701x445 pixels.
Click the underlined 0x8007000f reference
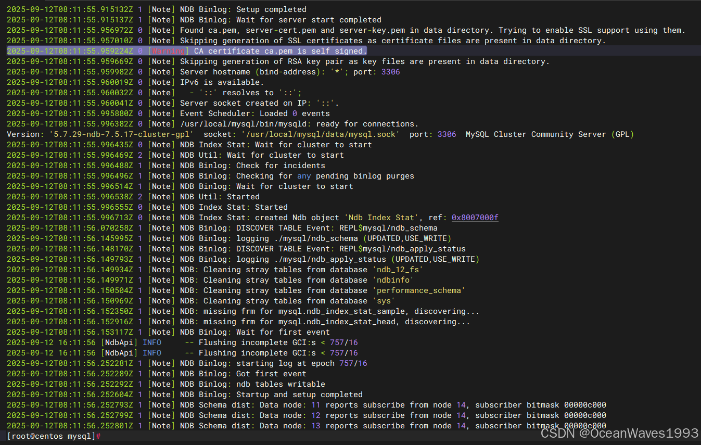[x=475, y=218]
